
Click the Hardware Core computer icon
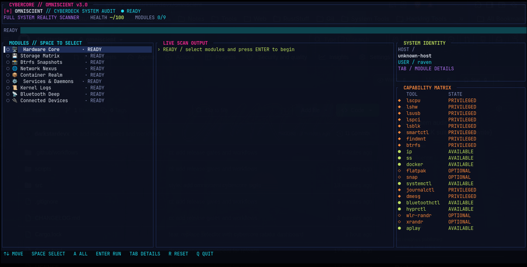point(15,49)
